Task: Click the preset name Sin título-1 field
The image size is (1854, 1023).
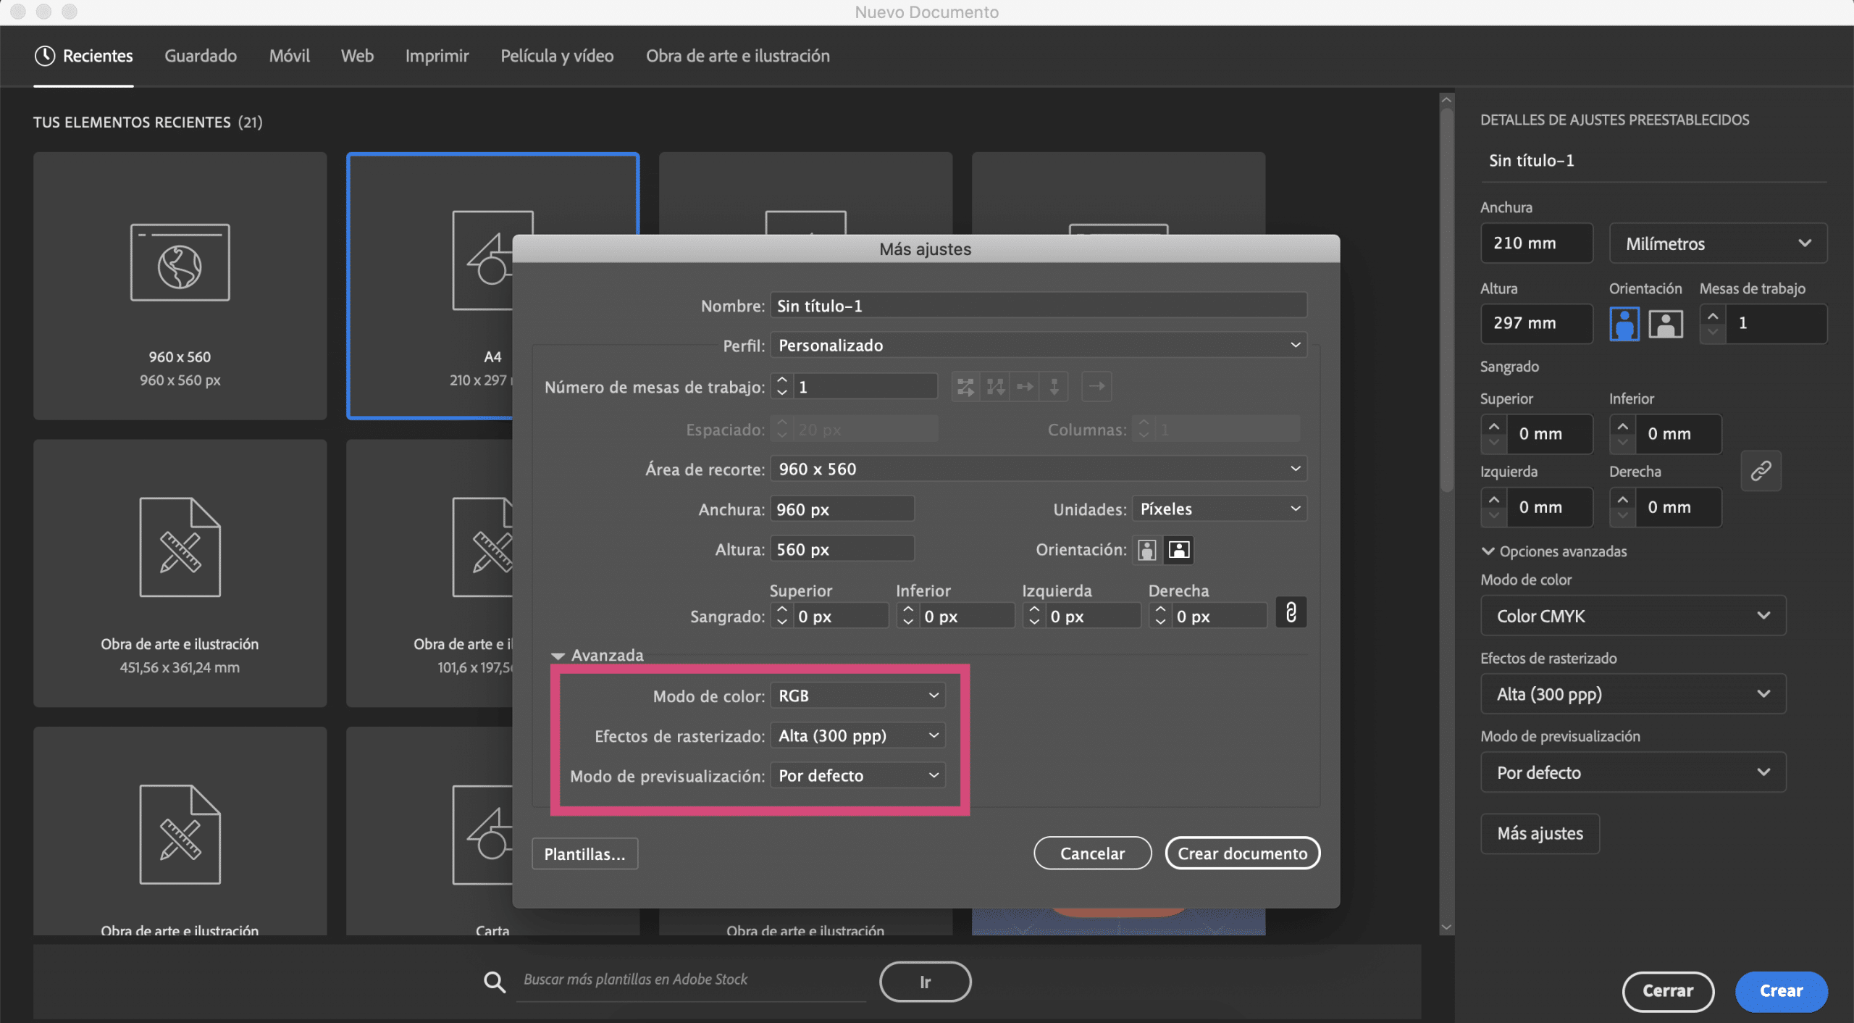Action: click(x=1653, y=161)
